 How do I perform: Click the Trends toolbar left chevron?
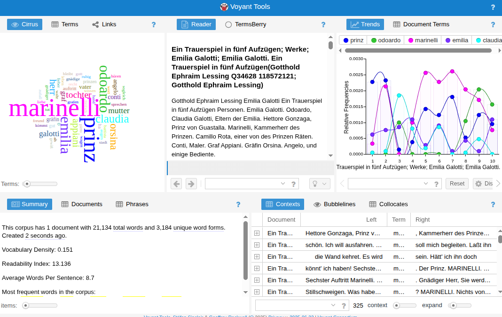342,183
